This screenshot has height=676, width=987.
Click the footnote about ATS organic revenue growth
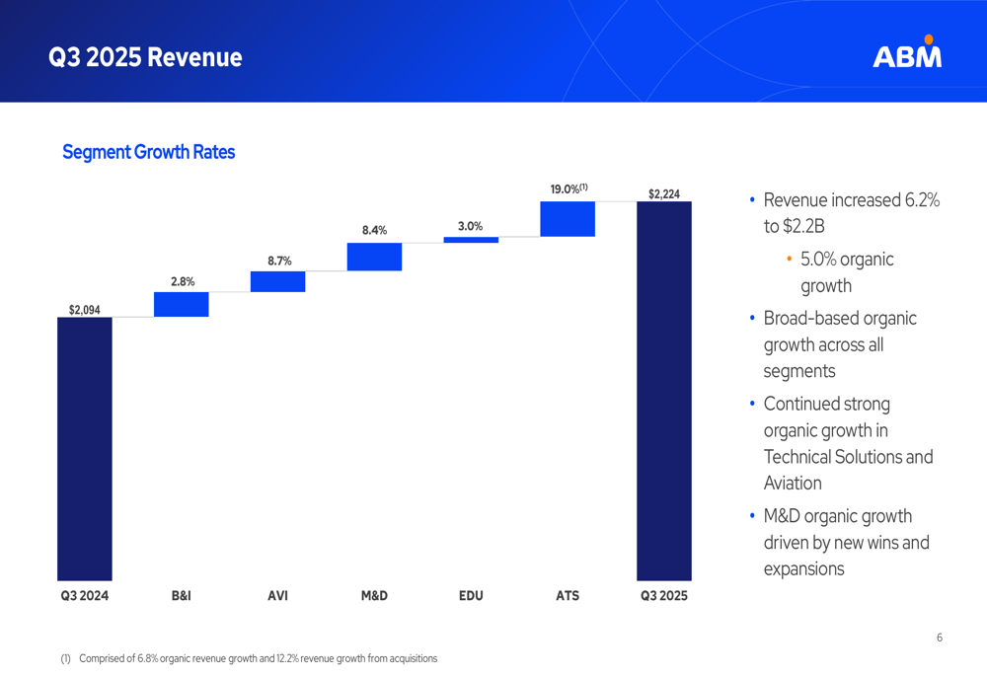pyautogui.click(x=252, y=658)
